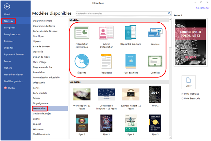Image resolution: width=211 pixels, height=141 pixels.
Task: Select the Ingénierie category
Action: [x=38, y=52]
